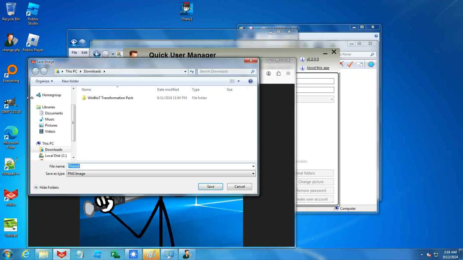Click the orange checkmark toolbar icon
Viewport: 463px width, 260px height.
(x=350, y=64)
